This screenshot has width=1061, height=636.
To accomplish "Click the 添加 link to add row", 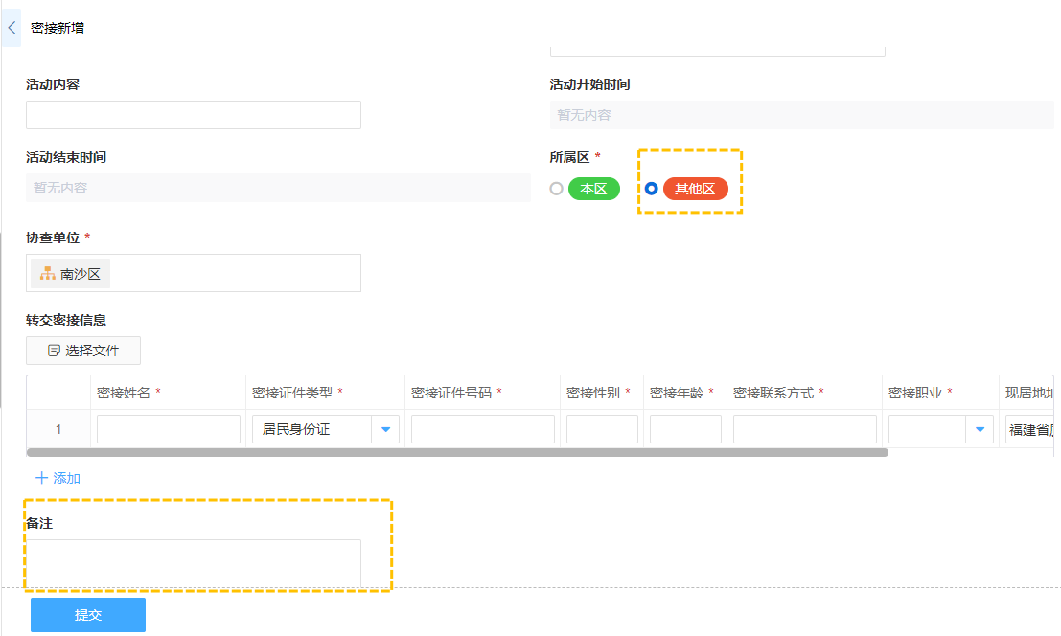I will pyautogui.click(x=66, y=478).
